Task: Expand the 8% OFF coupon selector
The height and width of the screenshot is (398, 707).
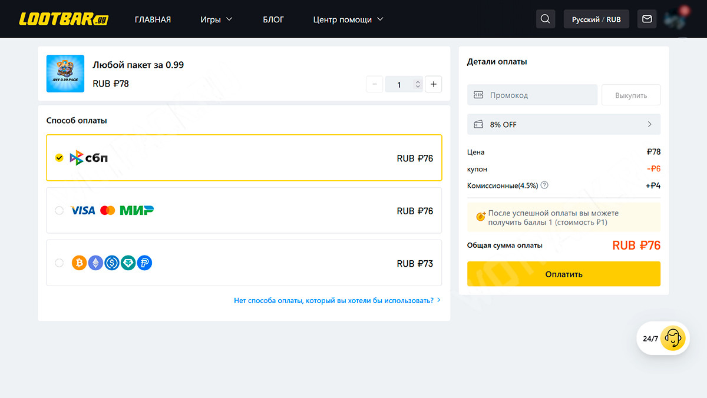Action: click(563, 124)
